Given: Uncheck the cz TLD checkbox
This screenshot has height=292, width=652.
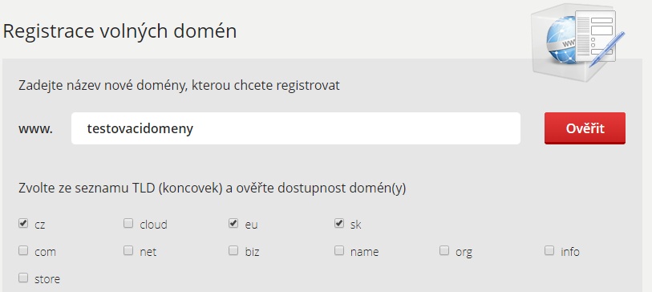Looking at the screenshot, I should coord(23,224).
